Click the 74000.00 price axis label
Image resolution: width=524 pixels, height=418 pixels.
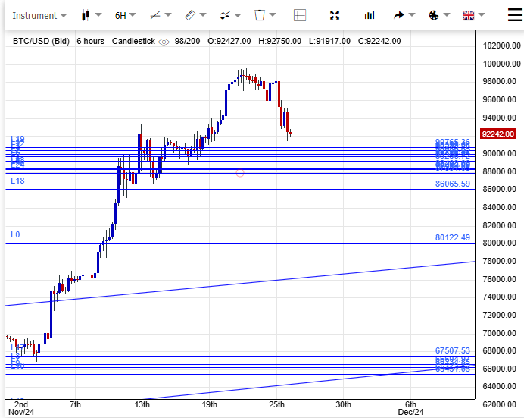click(500, 297)
